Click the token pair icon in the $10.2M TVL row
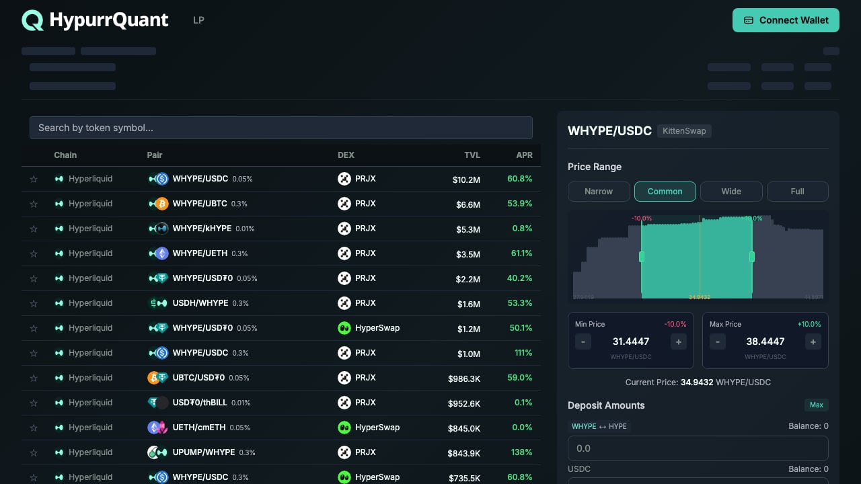The height and width of the screenshot is (484, 861). [x=158, y=179]
